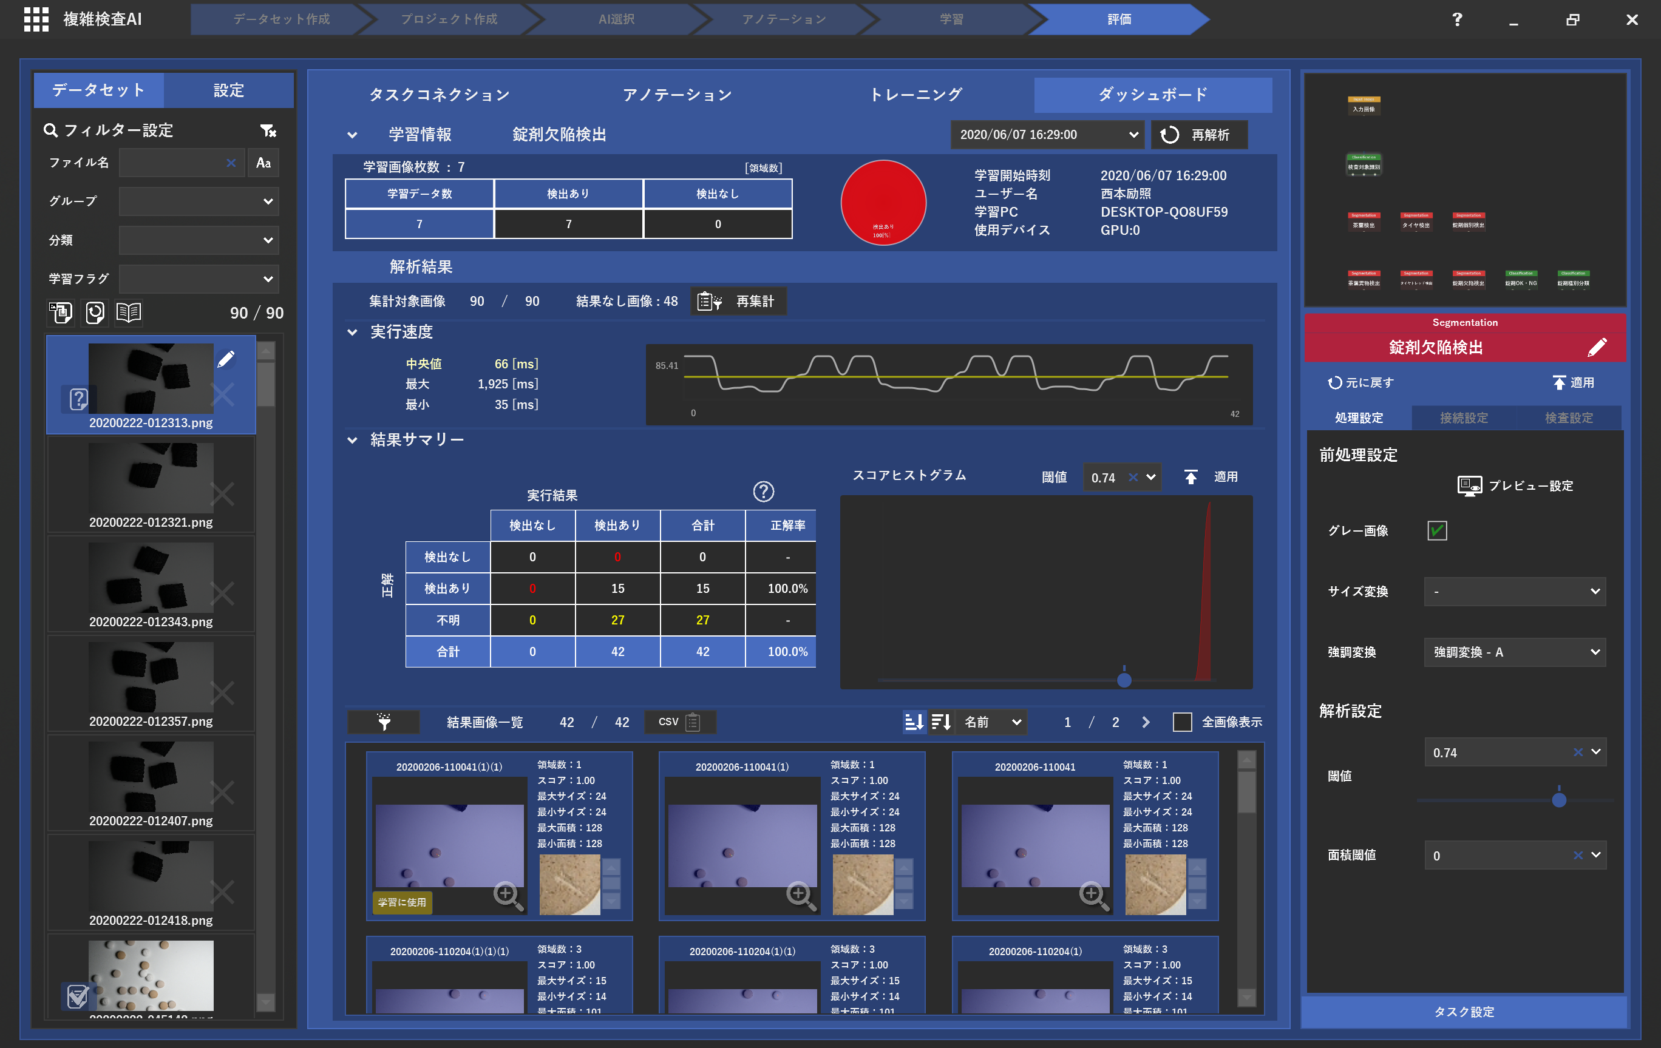Click the refresh-page icon above image list
This screenshot has height=1048, width=1661.
[x=95, y=313]
